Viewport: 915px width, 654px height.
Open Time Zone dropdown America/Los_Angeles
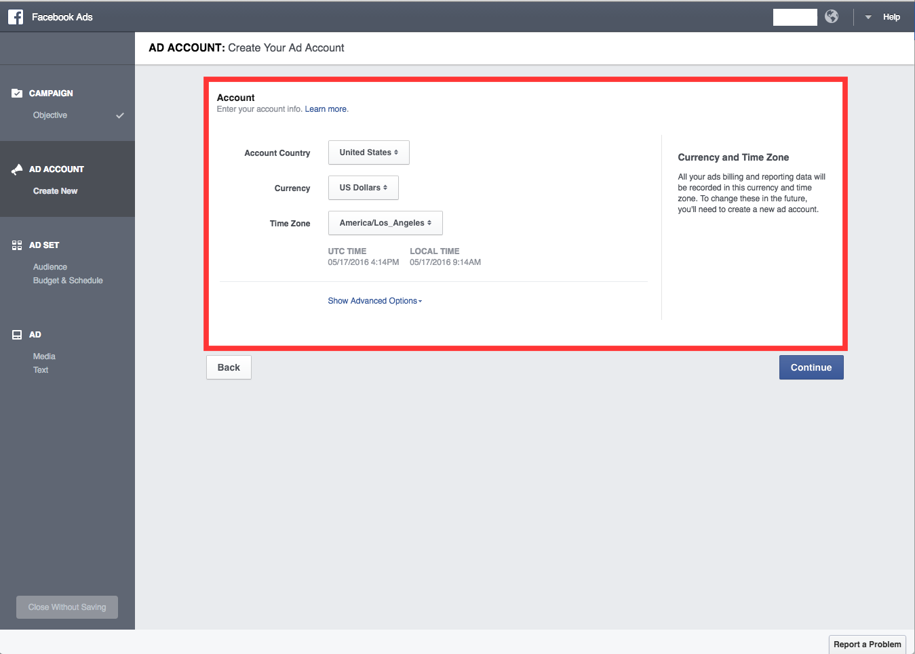click(x=385, y=223)
